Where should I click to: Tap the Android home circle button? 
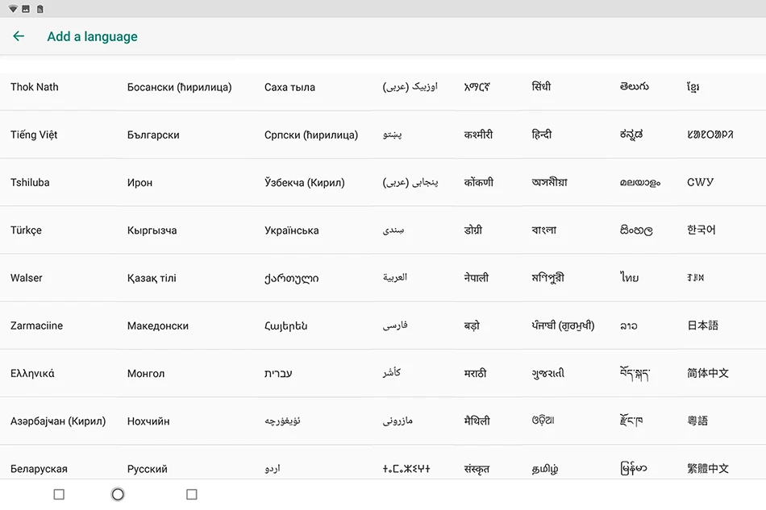[x=118, y=495]
